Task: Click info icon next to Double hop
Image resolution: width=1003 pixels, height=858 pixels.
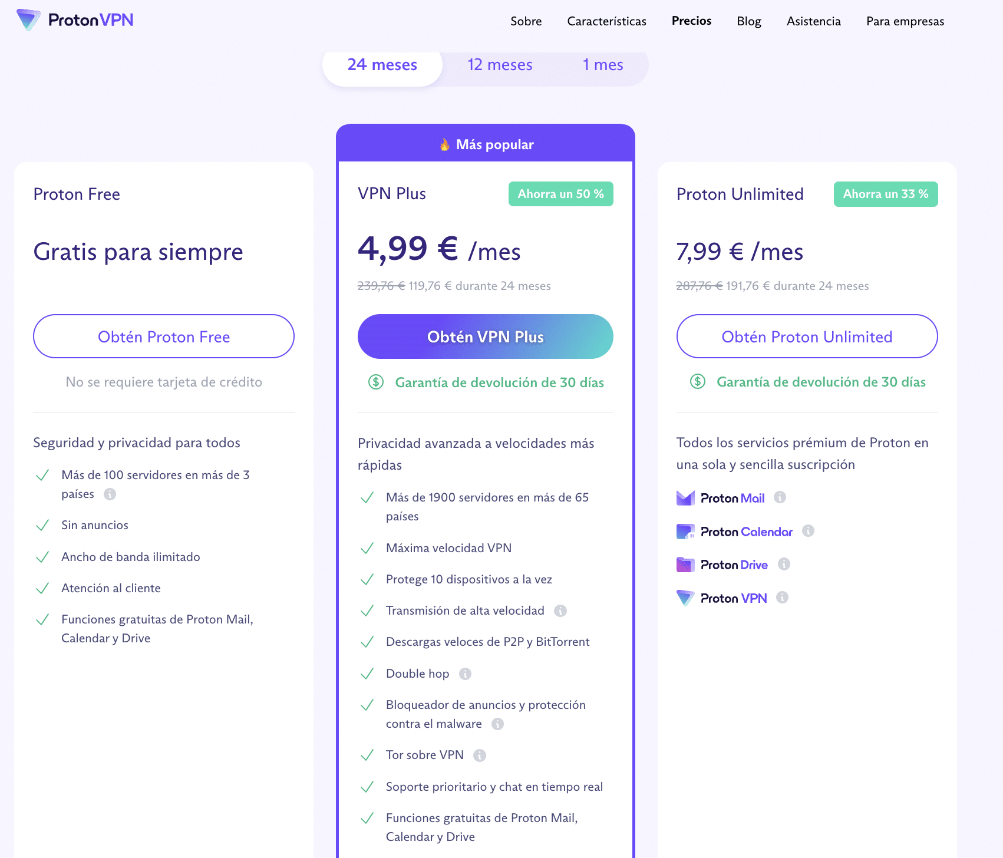Action: (x=465, y=674)
